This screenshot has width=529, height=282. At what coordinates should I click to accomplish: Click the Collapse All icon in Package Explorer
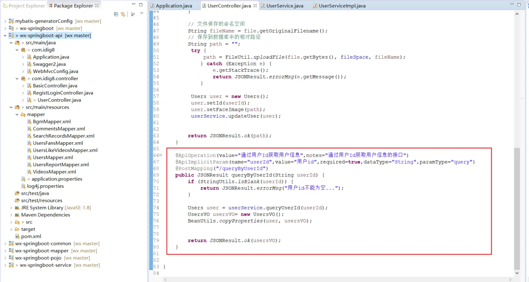click(116, 14)
